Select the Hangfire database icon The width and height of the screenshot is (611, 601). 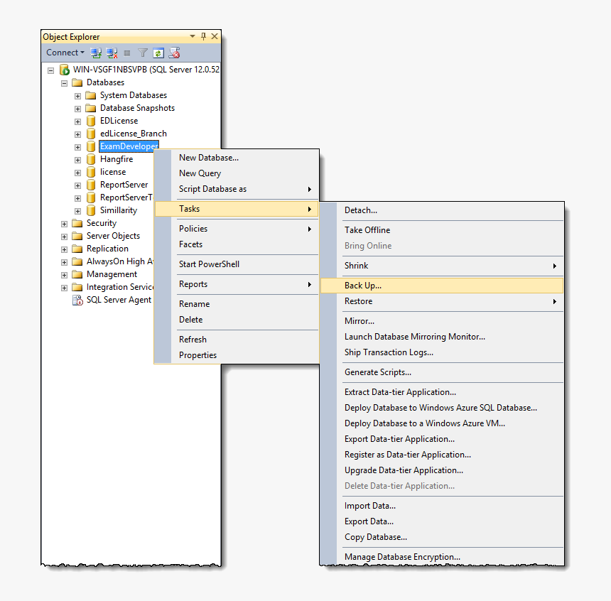pos(90,158)
